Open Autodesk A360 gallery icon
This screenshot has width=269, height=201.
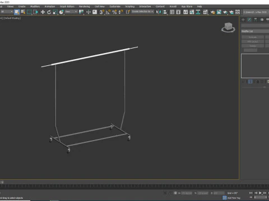[x=238, y=12]
